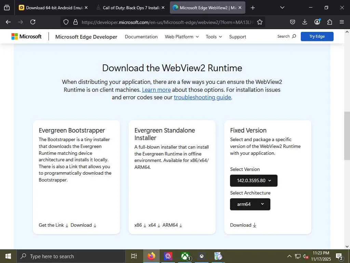Open Documentation in the page header
350x263 pixels.
click(x=141, y=37)
